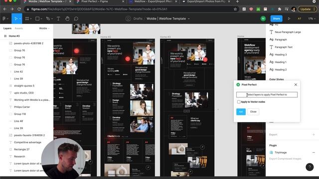
Task: Select the Pen tool
Action: (x=48, y=19)
